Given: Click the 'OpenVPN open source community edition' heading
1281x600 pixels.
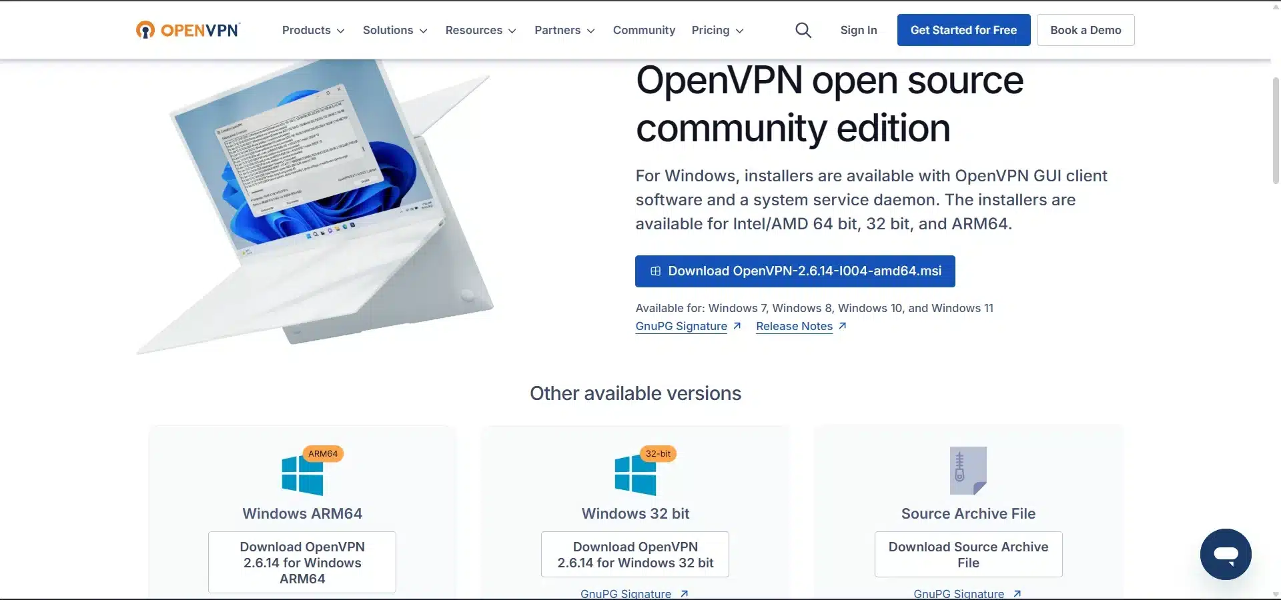Looking at the screenshot, I should [829, 104].
